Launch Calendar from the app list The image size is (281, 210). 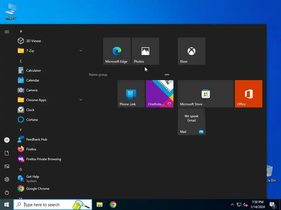(50, 80)
